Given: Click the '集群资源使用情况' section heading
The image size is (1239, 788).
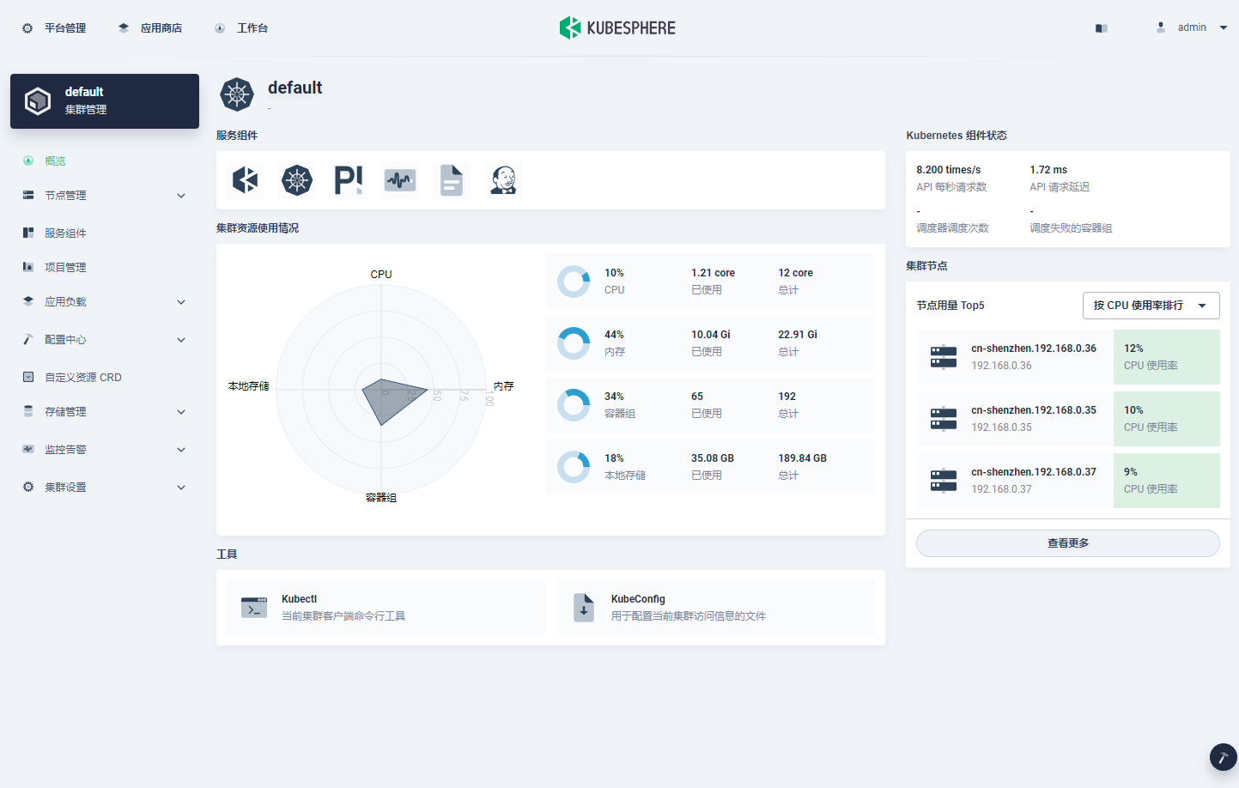Looking at the screenshot, I should tap(258, 228).
